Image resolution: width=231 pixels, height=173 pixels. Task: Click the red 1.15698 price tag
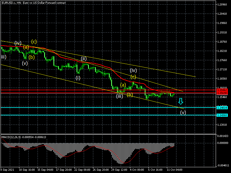point(224,93)
